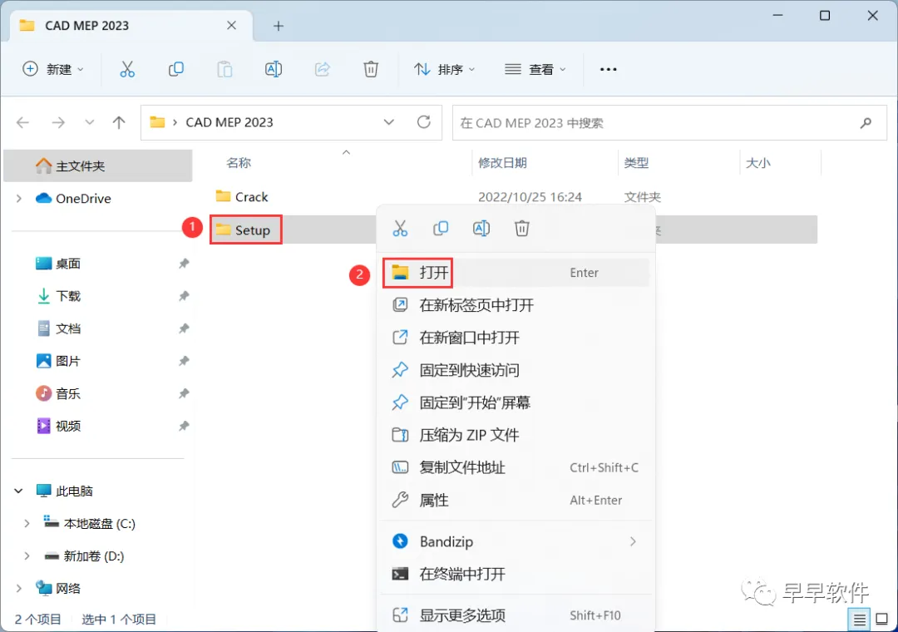Click the Delete icon in the context menu
The width and height of the screenshot is (898, 632).
[521, 229]
